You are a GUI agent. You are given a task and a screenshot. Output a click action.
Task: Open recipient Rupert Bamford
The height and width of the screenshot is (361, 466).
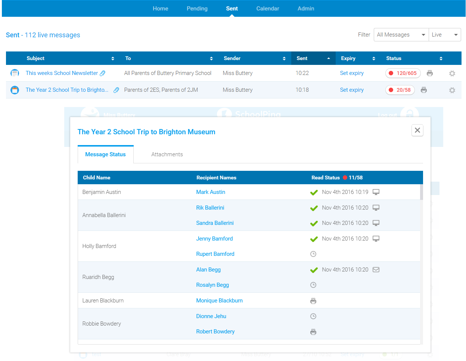click(x=215, y=254)
